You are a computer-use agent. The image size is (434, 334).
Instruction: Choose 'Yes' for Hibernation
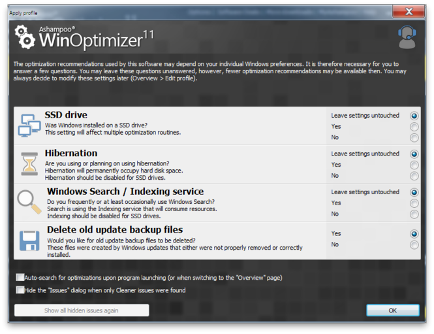414,165
